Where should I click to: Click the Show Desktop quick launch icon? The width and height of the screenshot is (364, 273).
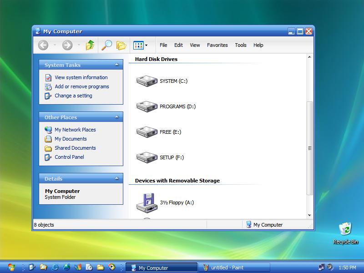[x=32, y=268]
